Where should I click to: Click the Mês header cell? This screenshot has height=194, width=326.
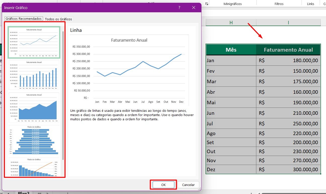pyautogui.click(x=231, y=50)
